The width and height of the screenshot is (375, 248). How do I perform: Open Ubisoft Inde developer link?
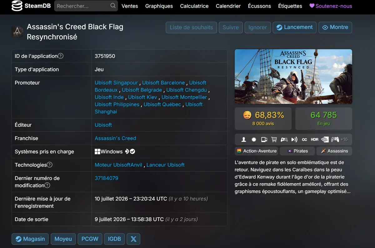click(x=109, y=97)
